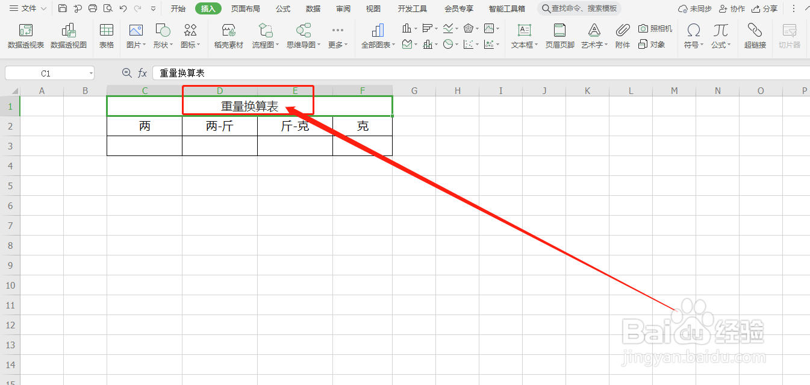810x385 pixels.
Task: Open the 稻壳素材 materials panel
Action: (x=228, y=36)
